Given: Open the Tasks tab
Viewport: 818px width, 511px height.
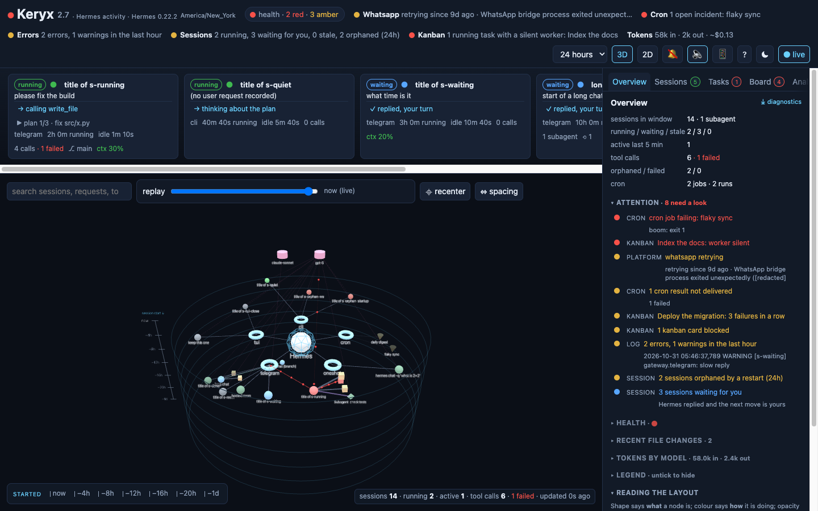Looking at the screenshot, I should click(724, 82).
